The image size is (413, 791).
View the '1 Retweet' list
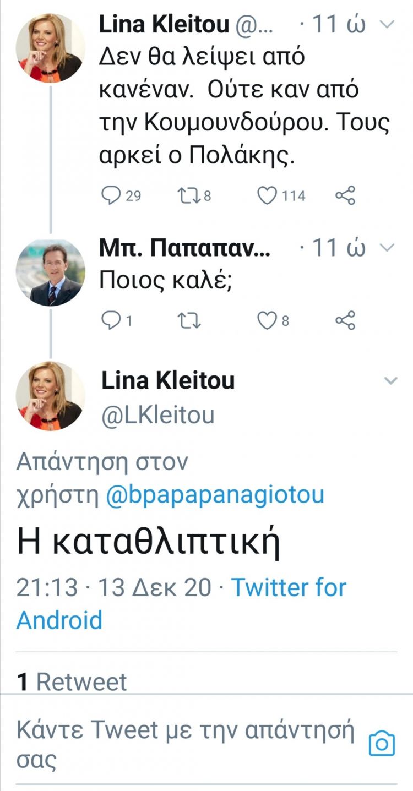pyautogui.click(x=72, y=682)
